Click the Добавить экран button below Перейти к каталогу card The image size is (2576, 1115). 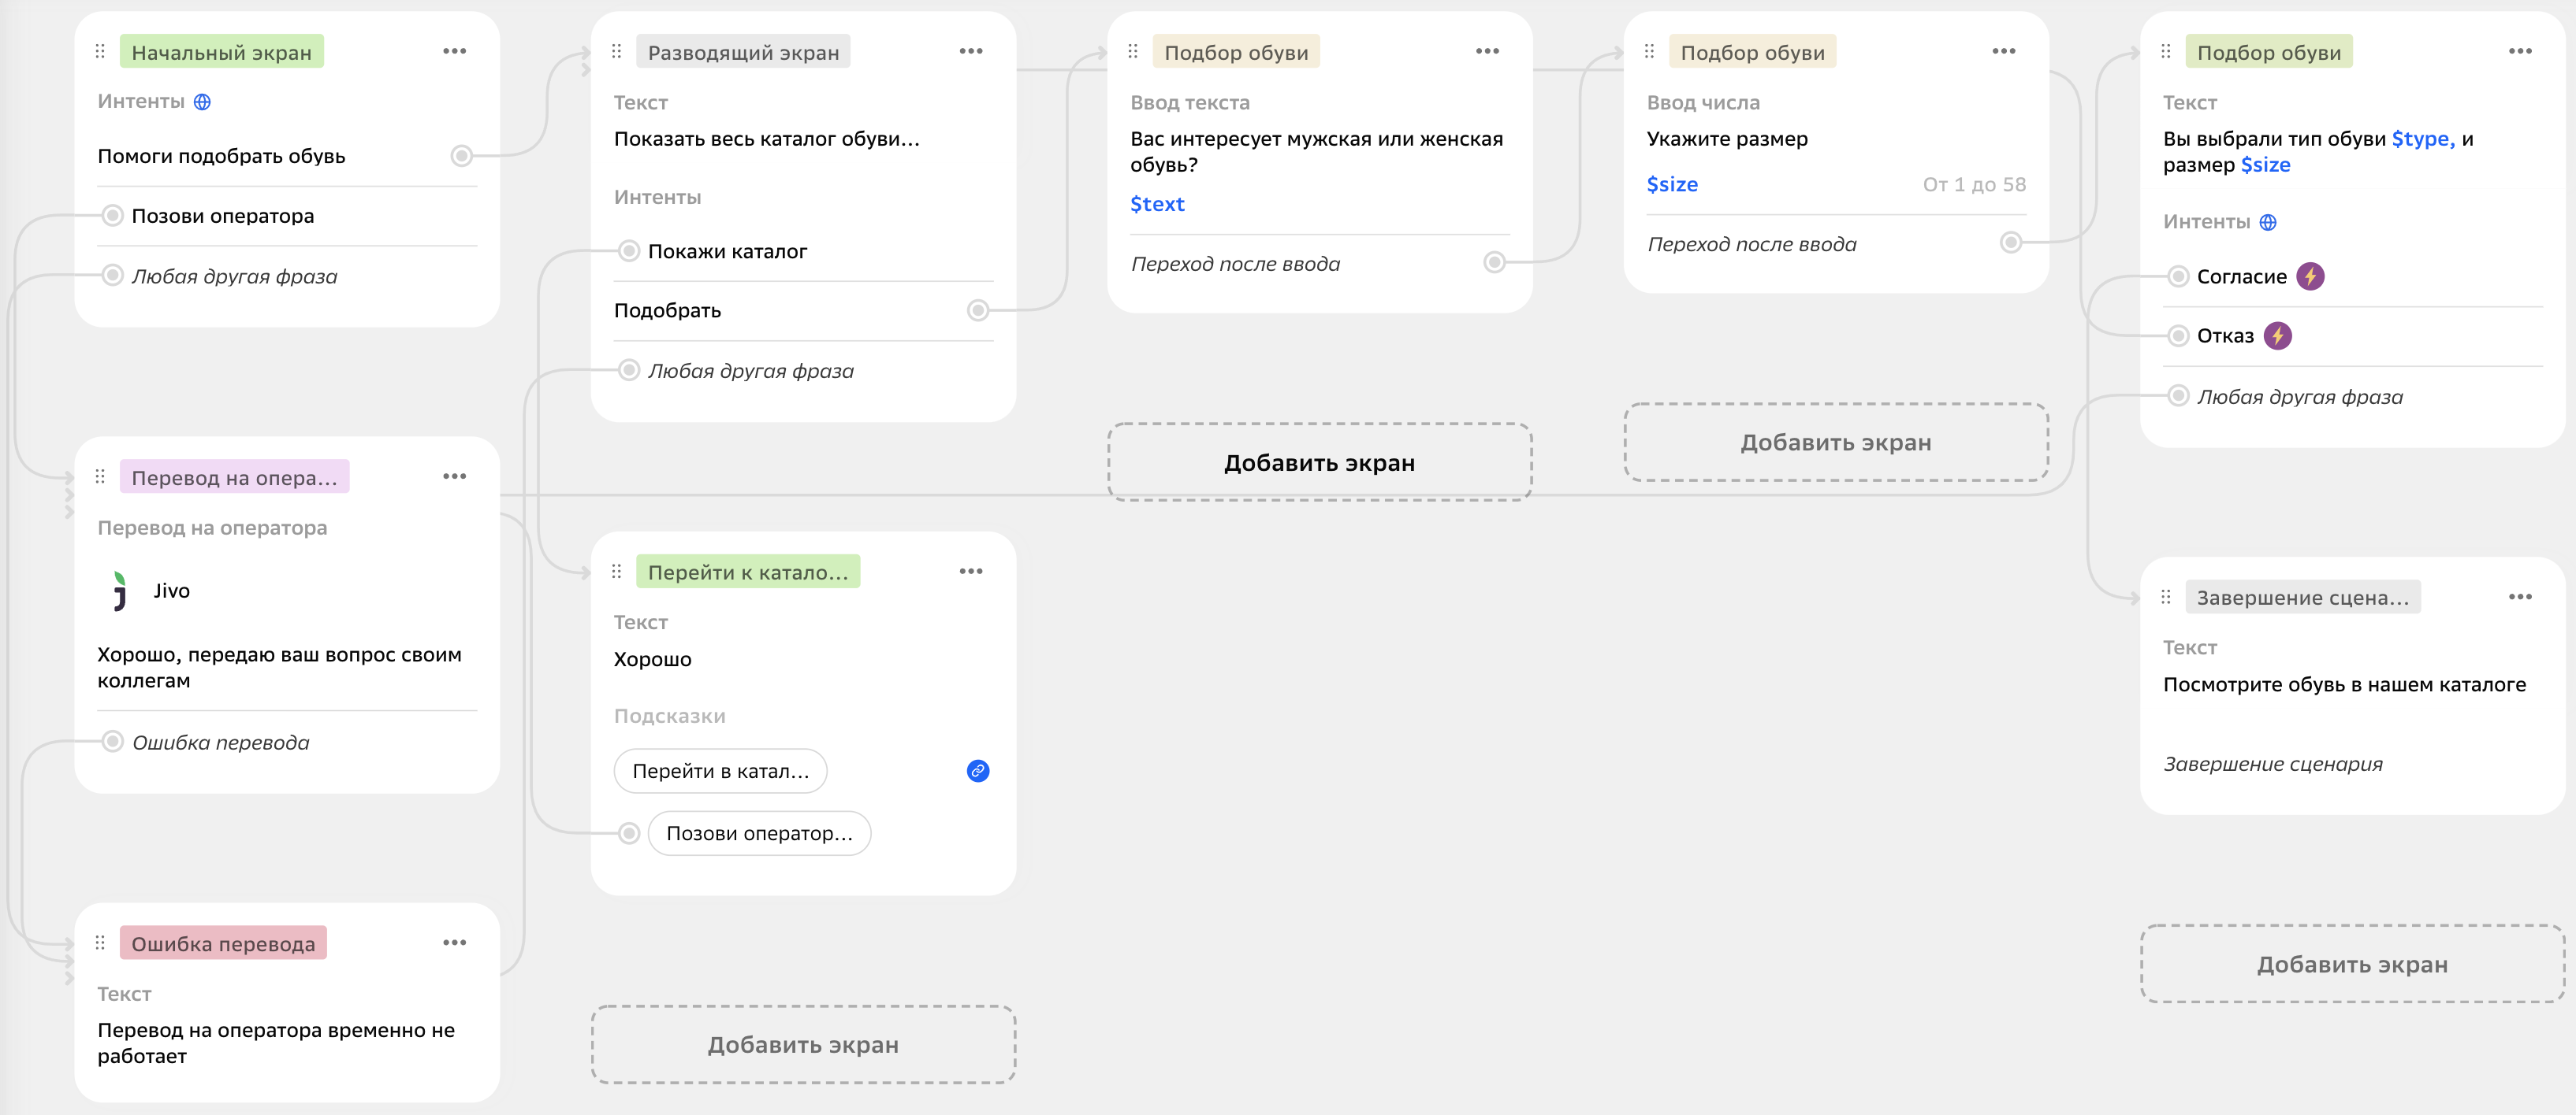click(804, 1045)
